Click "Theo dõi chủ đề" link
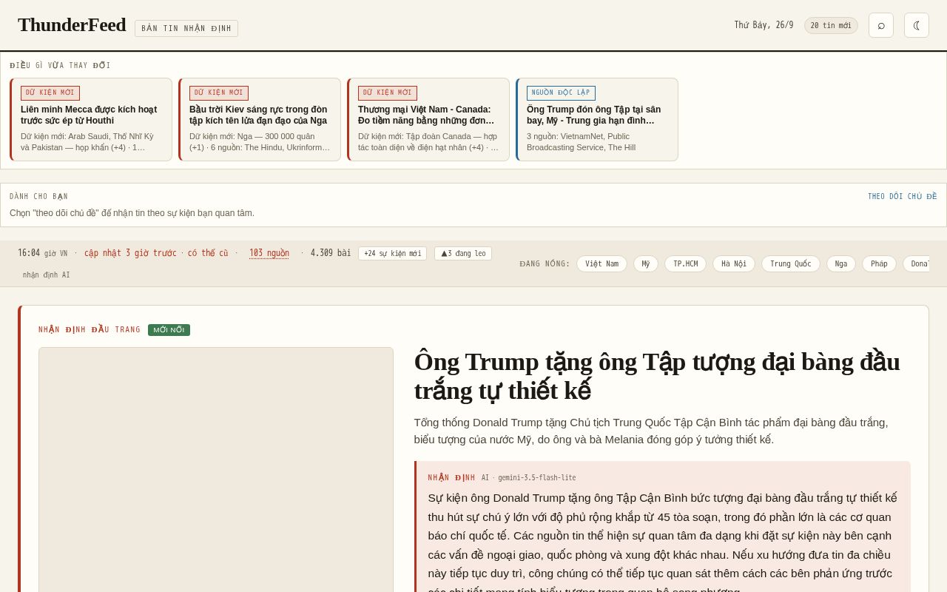Viewport: 947px width, 592px height. click(903, 197)
